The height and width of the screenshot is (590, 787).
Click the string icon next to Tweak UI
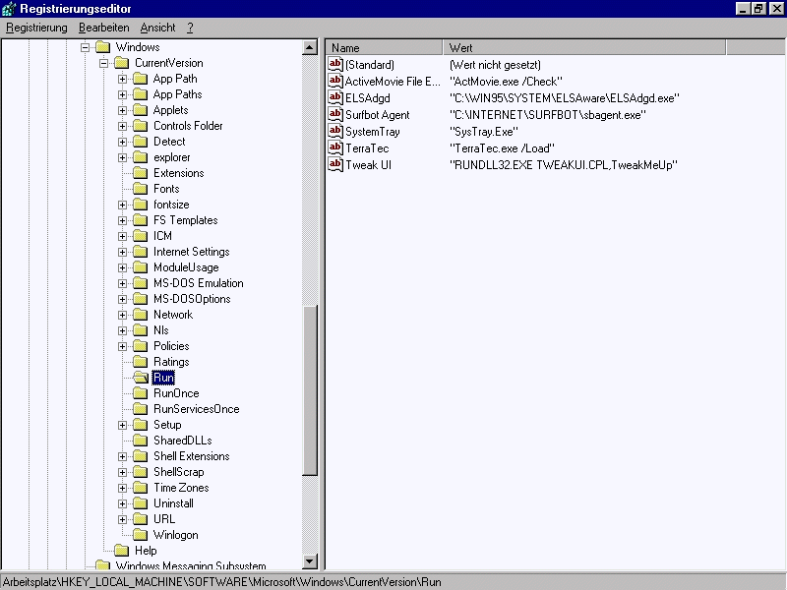pyautogui.click(x=335, y=164)
